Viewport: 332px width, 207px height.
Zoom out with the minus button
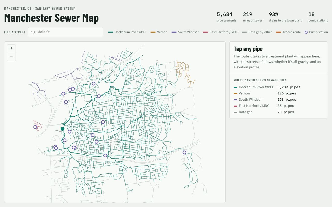coord(11,57)
